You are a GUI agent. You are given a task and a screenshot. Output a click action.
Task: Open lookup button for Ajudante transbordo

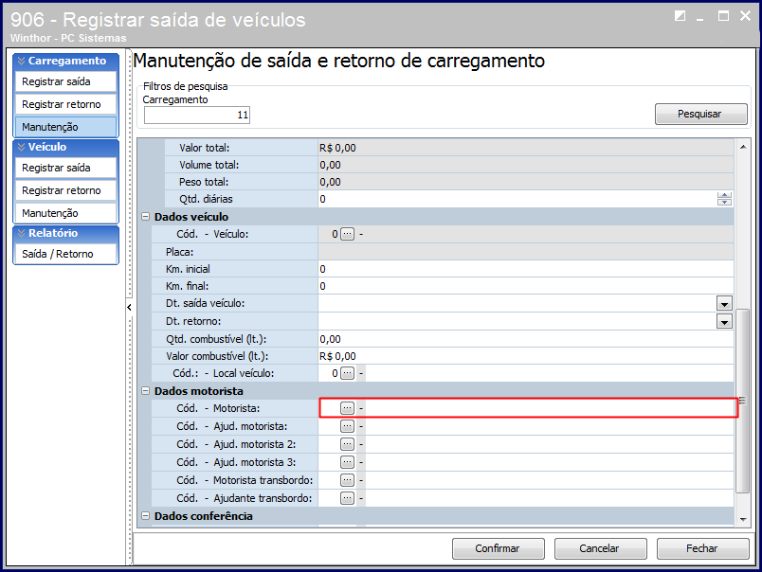(347, 498)
